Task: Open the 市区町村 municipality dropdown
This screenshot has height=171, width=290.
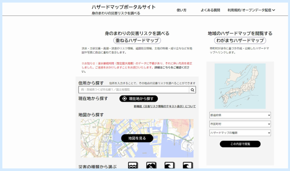Action: coord(240,124)
